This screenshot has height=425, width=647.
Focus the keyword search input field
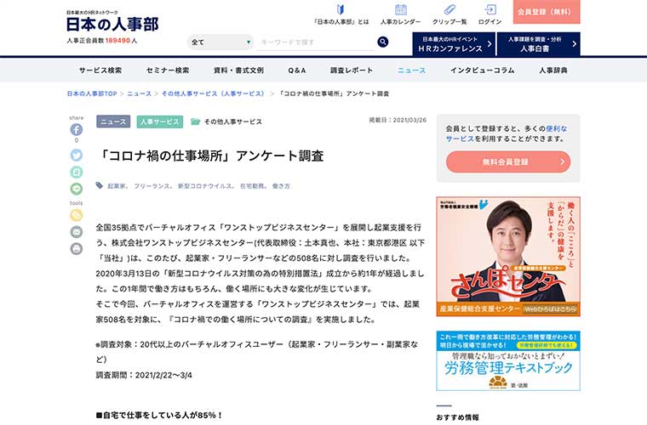[315, 42]
